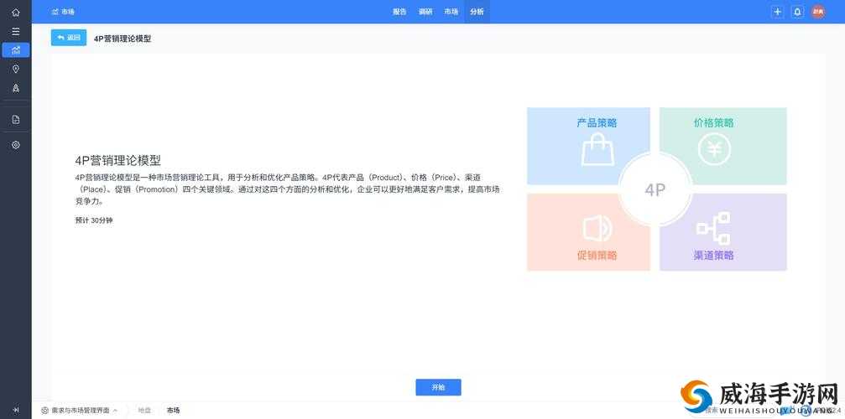Click the 返回 back button
The width and height of the screenshot is (845, 419).
(69, 38)
